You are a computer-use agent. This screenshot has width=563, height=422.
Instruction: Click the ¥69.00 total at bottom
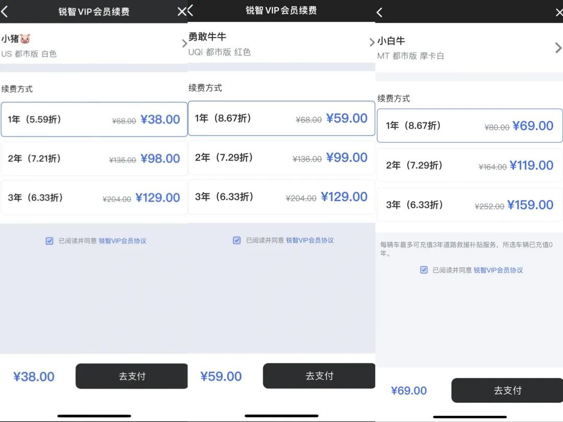coord(409,390)
